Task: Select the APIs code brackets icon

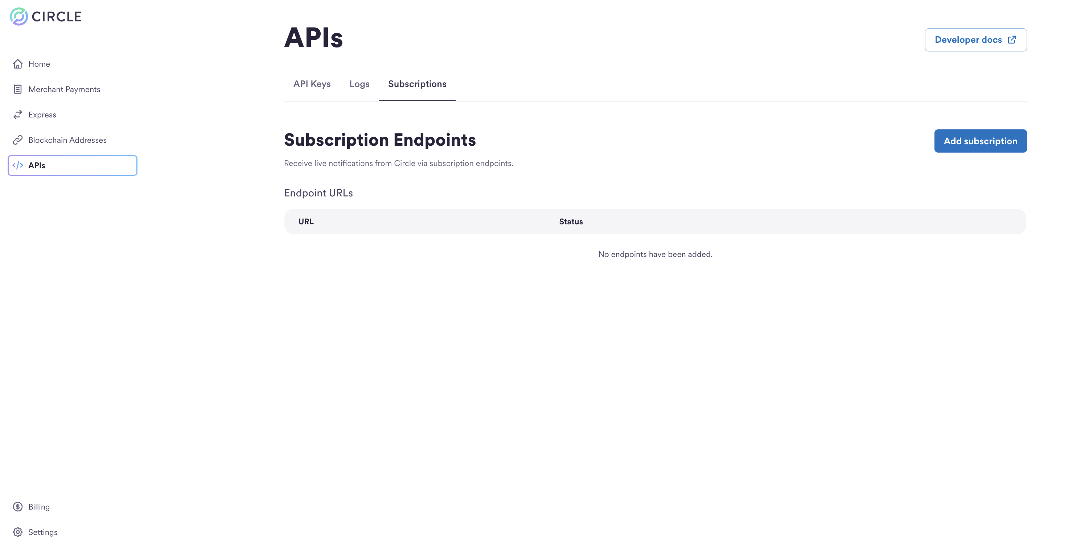Action: [x=19, y=165]
